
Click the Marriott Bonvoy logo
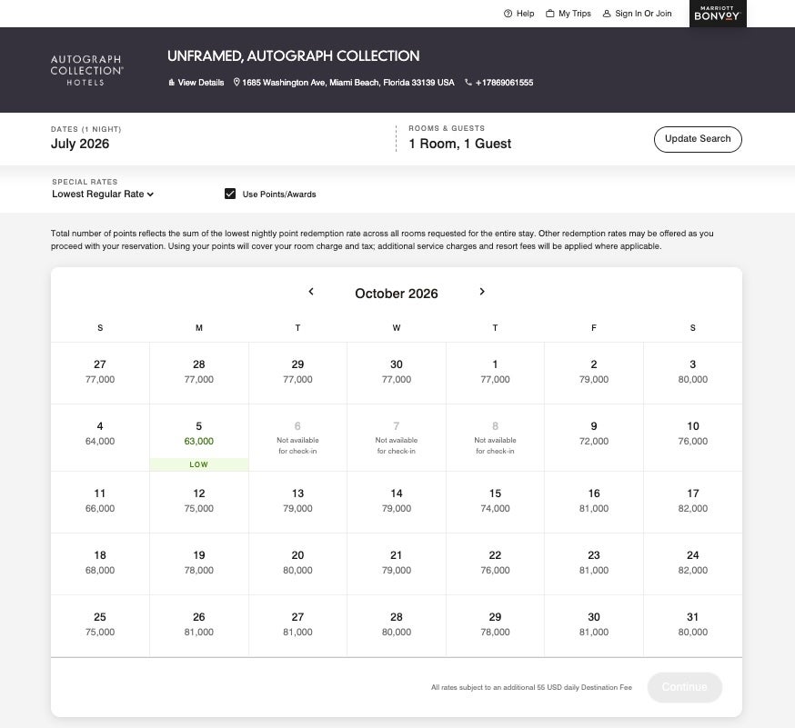pos(717,15)
